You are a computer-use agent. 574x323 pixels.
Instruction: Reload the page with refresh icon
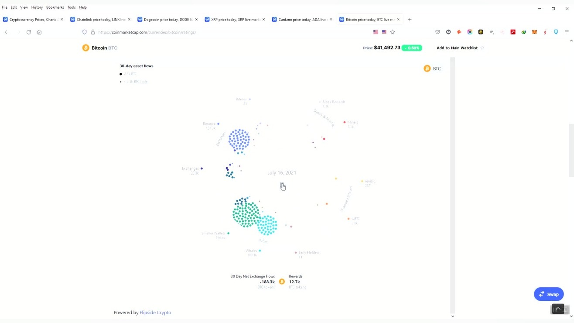pos(29,32)
